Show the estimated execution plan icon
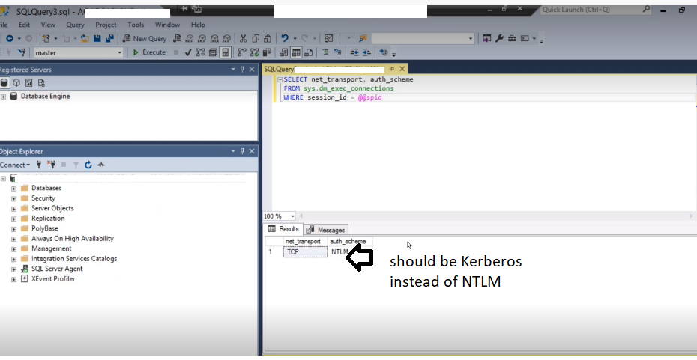This screenshot has height=360, width=697. (200, 52)
